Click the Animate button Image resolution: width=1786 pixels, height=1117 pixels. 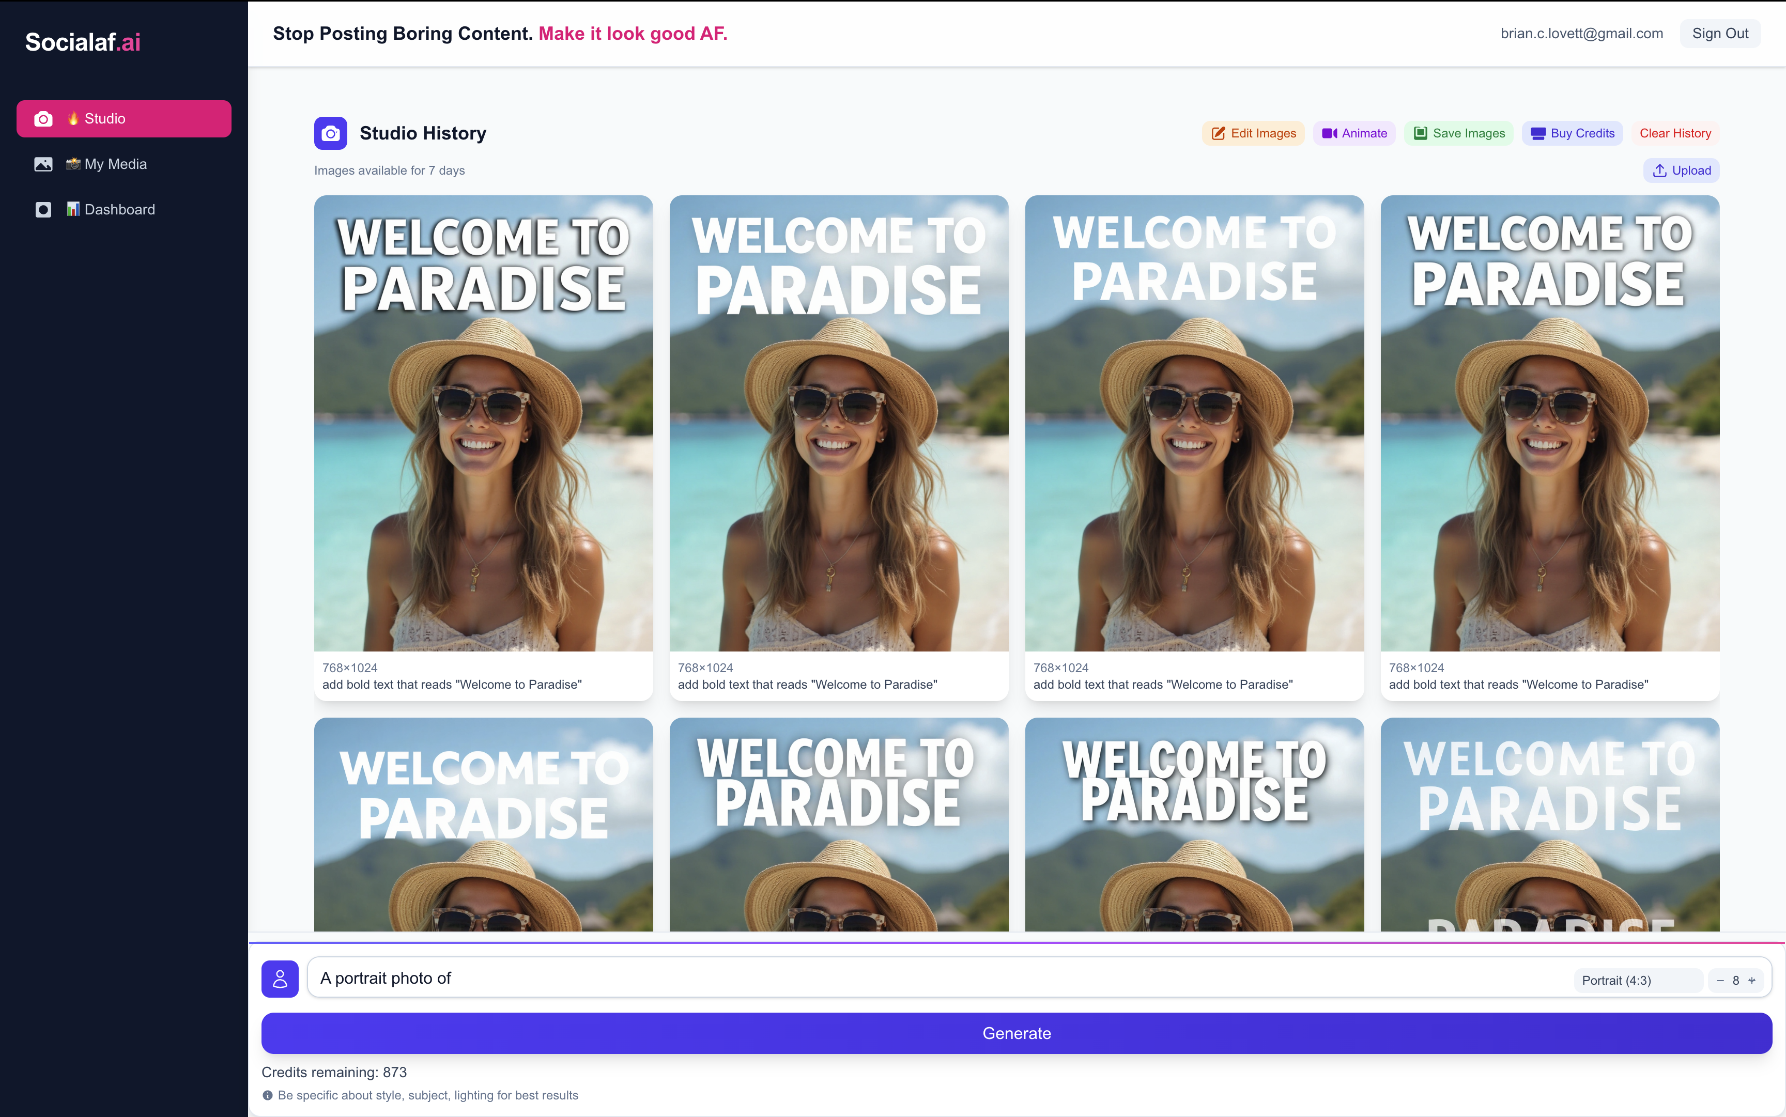point(1354,133)
